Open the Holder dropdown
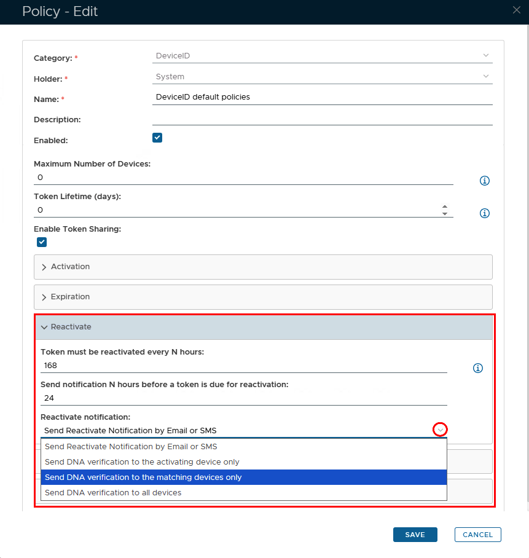This screenshot has height=558, width=529. point(486,76)
